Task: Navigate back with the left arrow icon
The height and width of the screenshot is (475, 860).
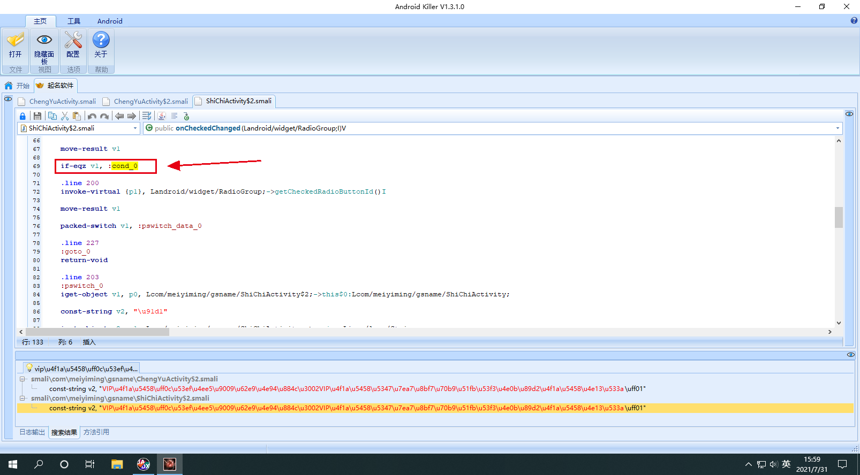Action: point(119,116)
